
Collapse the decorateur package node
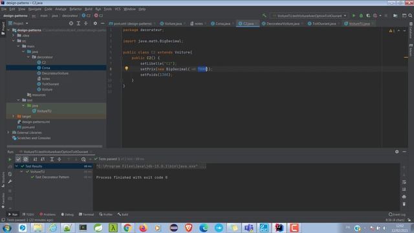click(x=28, y=57)
